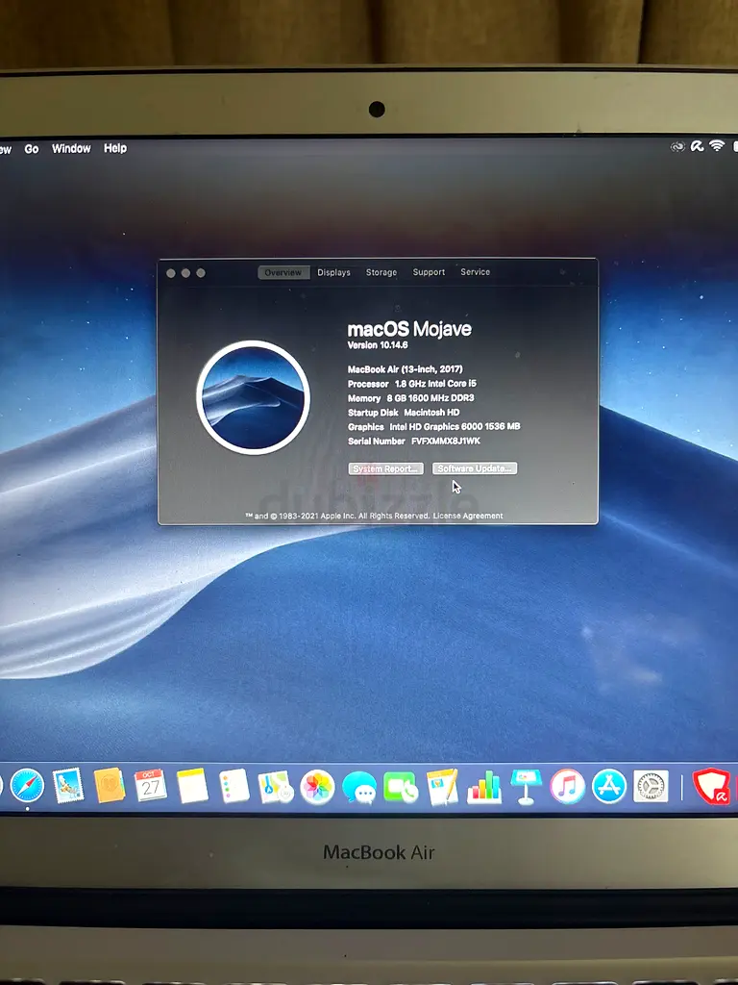This screenshot has height=985, width=738.
Task: Open the App Store in Dock
Action: [x=609, y=786]
